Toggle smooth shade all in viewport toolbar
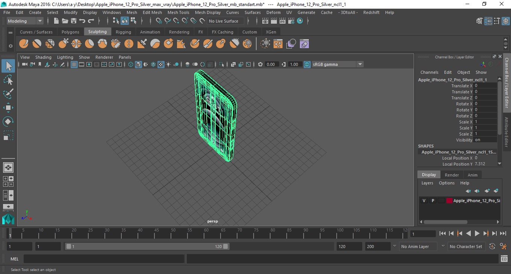The height and width of the screenshot is (274, 511). click(138, 64)
